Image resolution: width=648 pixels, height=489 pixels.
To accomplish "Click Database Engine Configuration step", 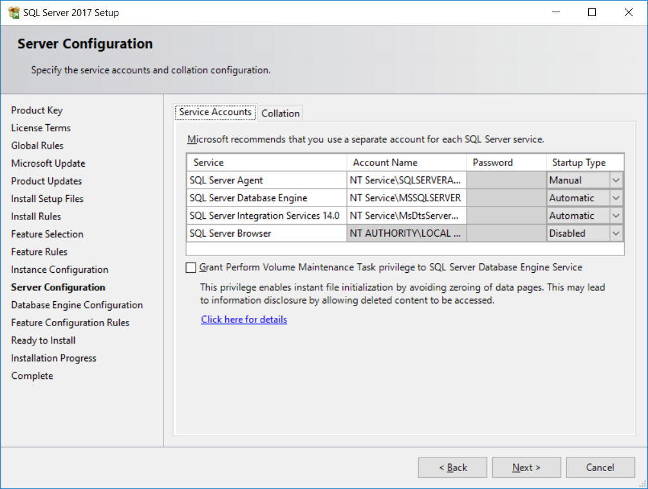I will 77,305.
